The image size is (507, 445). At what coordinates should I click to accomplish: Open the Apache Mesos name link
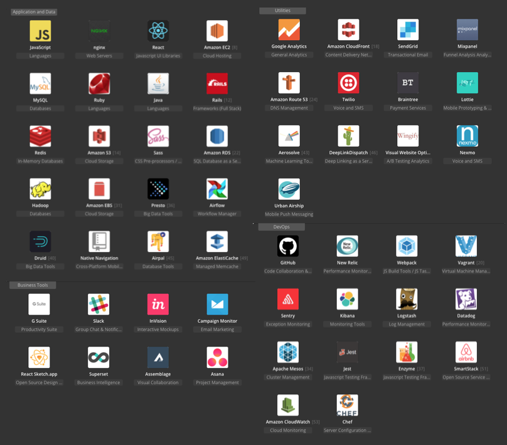coord(288,369)
